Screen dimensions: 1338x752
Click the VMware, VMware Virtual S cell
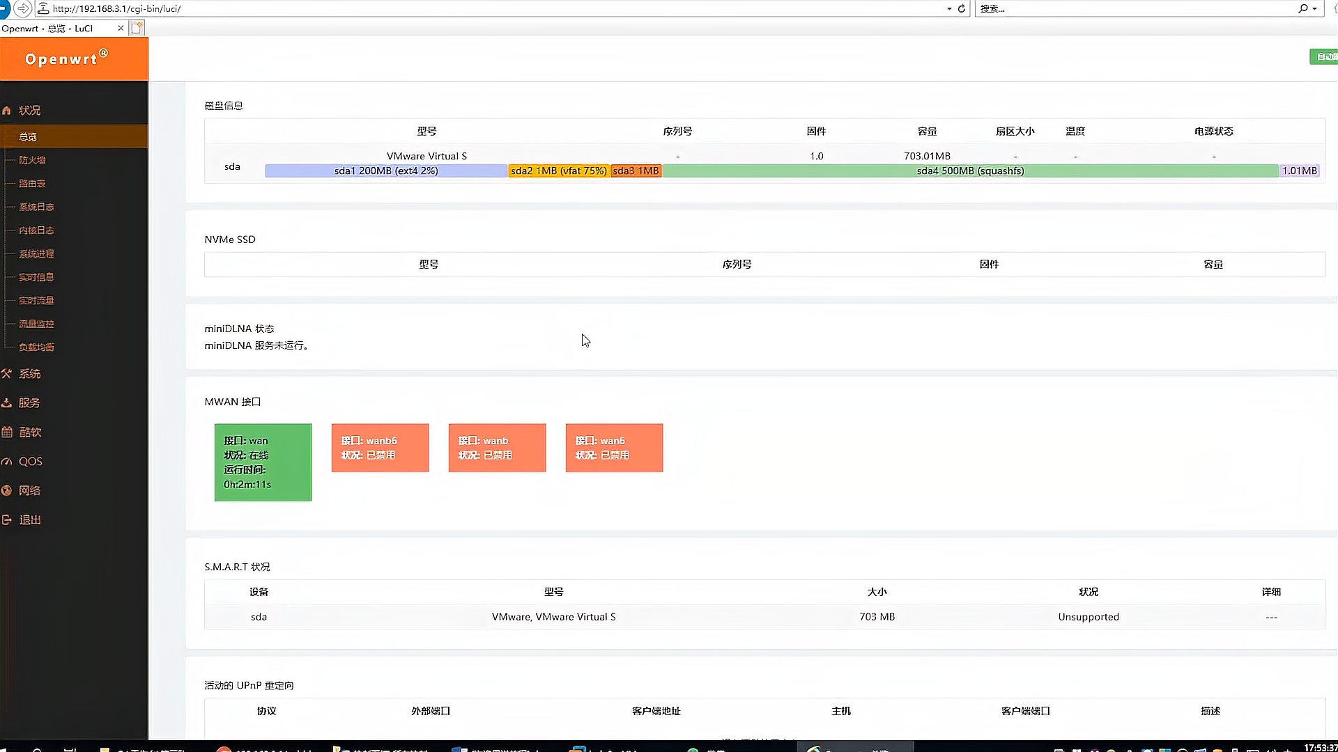[x=553, y=617]
